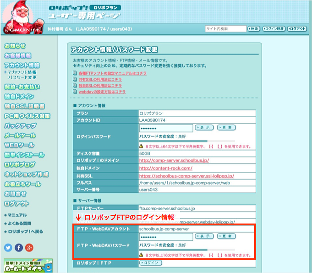Open 独自SSL証明書 in the sidebar

24,106
